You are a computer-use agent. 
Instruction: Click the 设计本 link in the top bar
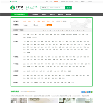click(x=77, y=1)
